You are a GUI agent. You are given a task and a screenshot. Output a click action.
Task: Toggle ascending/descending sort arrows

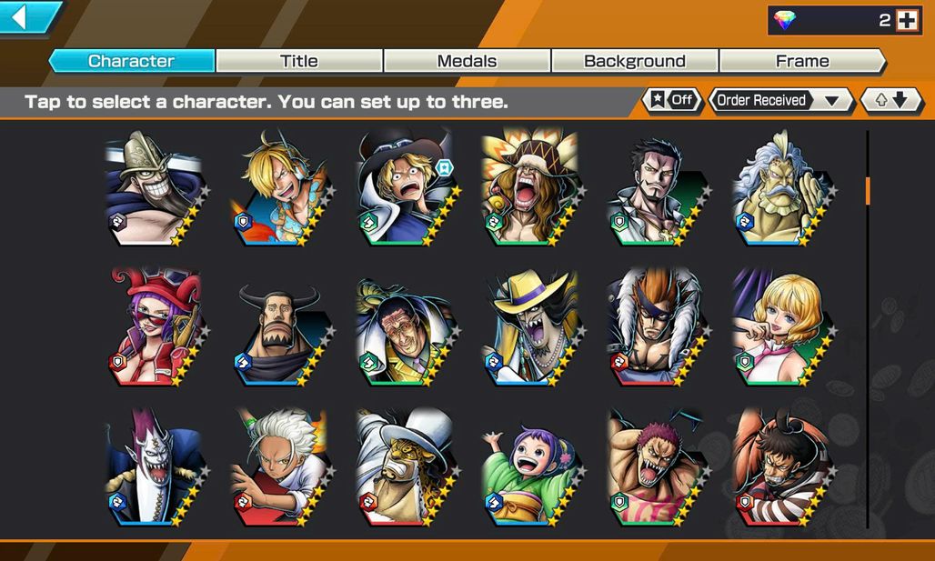[891, 100]
